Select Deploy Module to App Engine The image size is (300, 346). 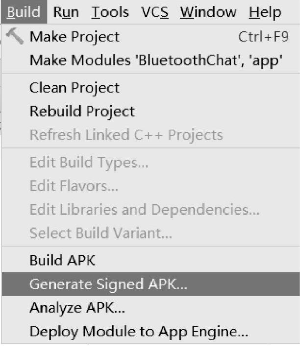139,332
